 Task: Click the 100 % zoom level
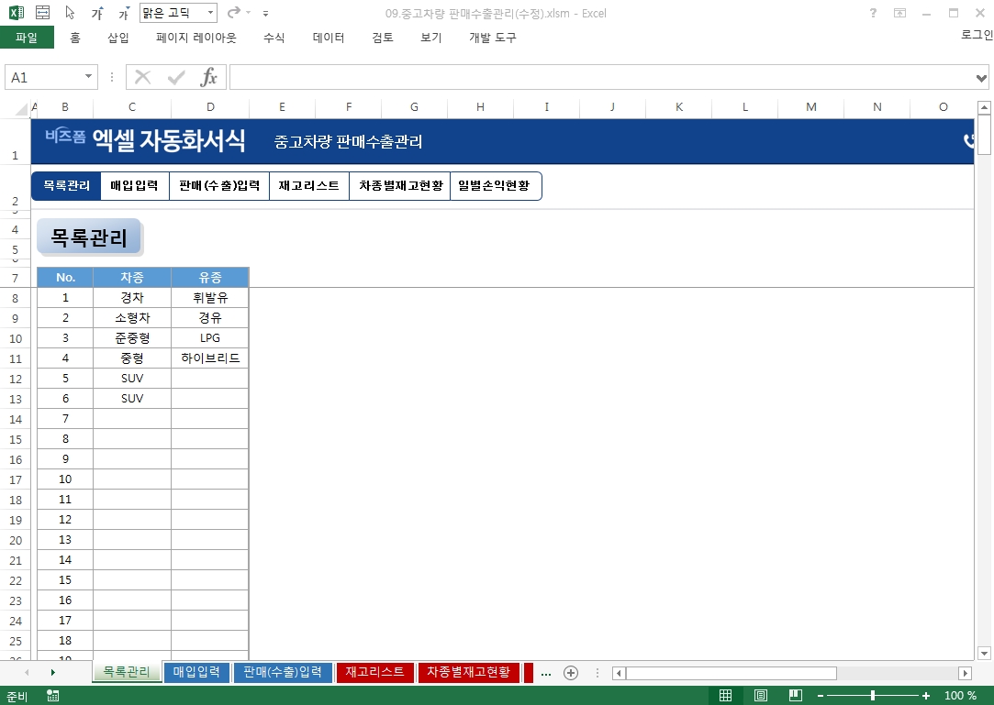(x=960, y=696)
